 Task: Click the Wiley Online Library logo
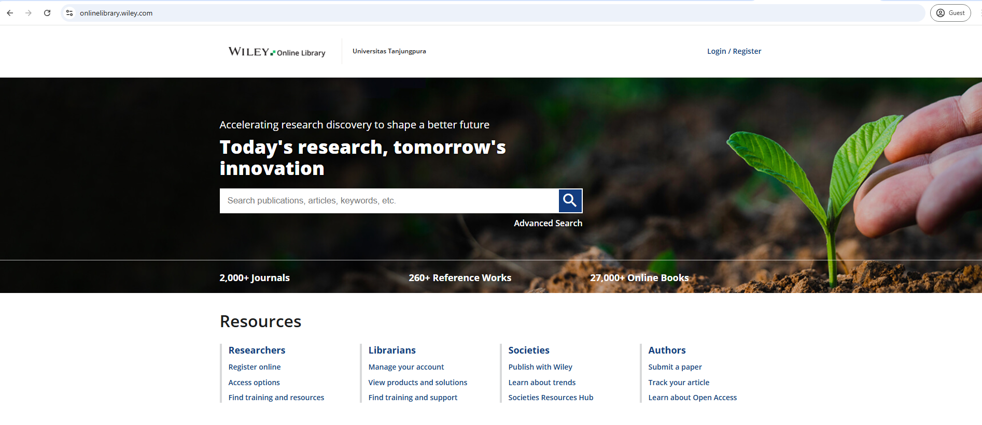277,52
